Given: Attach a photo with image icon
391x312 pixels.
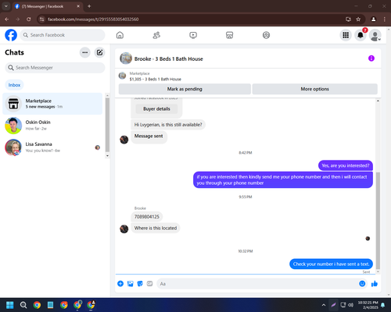Looking at the screenshot, I should 131,284.
